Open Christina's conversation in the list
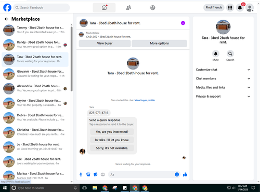 (35, 132)
